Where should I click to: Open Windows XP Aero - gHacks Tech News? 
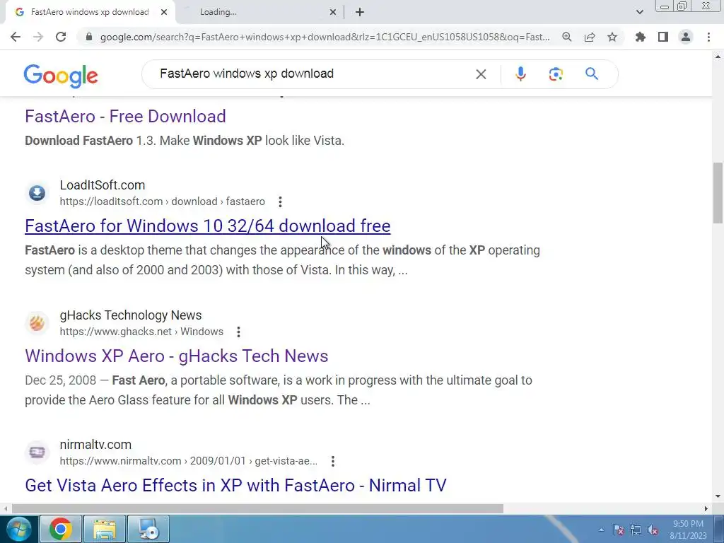[x=176, y=356]
